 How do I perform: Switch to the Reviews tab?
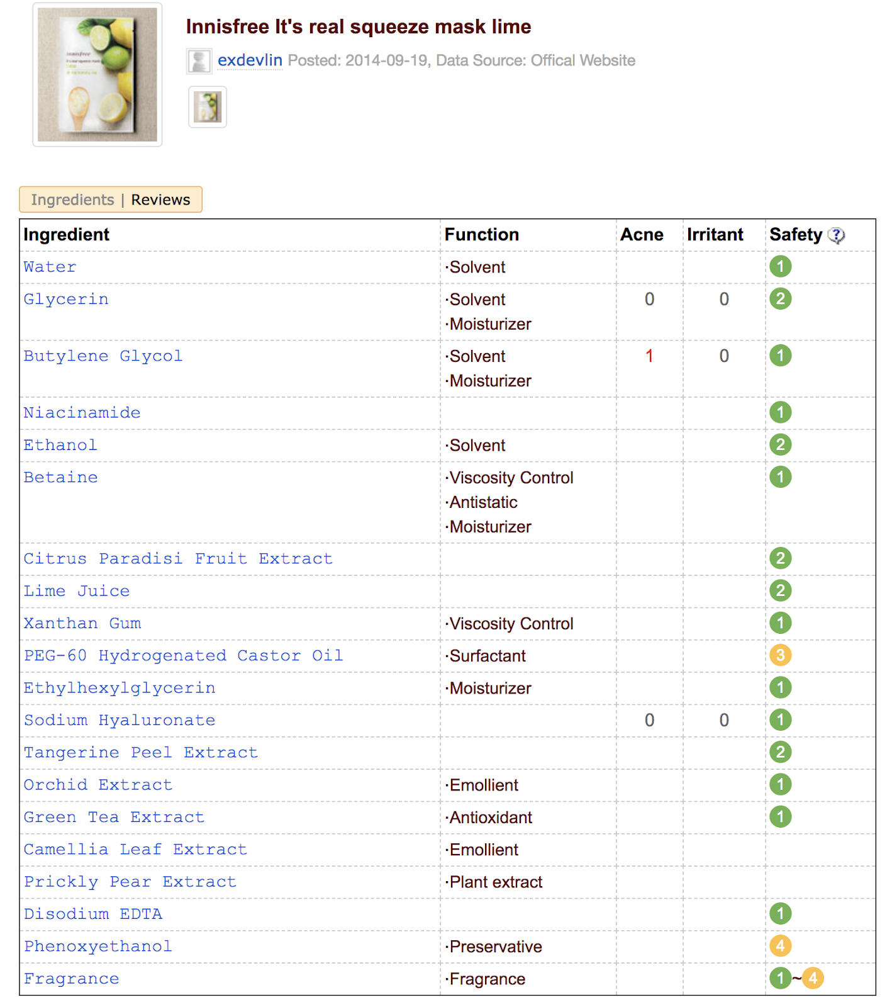160,200
